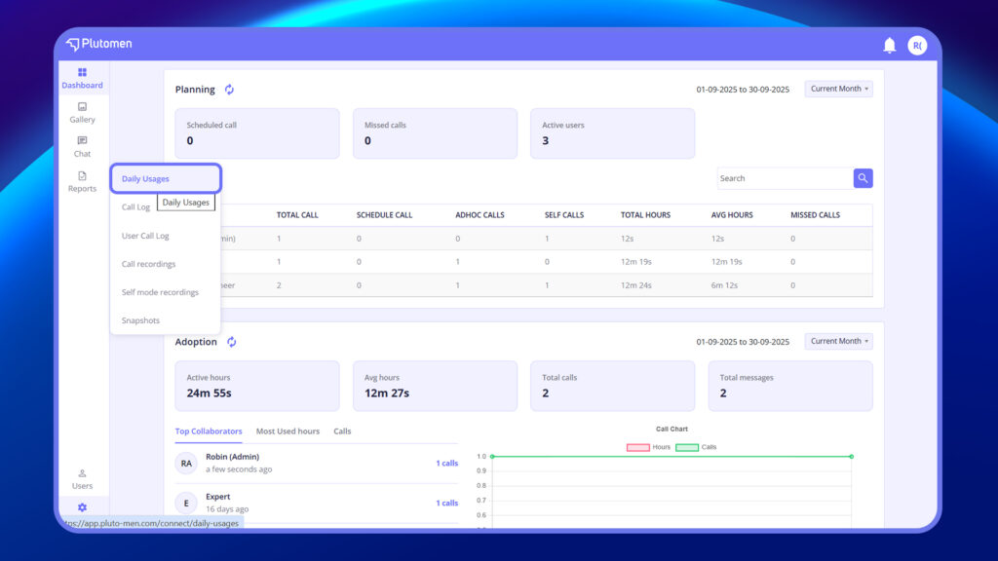
Task: Click the Total calls card
Action: (613, 386)
